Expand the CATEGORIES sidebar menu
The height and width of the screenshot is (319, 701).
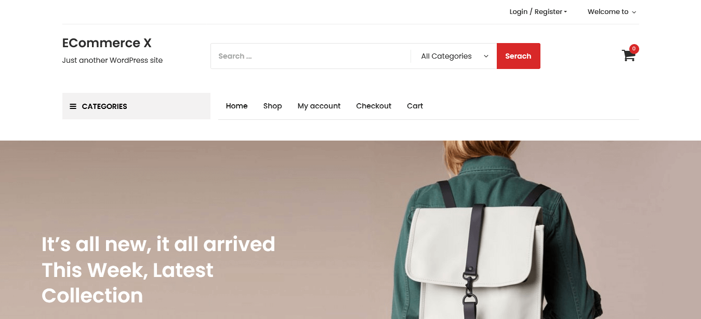(136, 106)
